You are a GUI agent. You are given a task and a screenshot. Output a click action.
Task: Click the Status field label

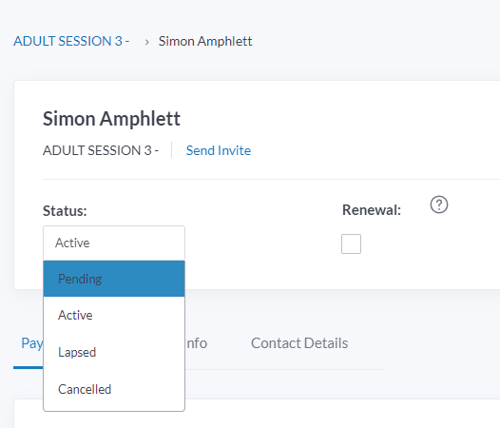tap(65, 211)
